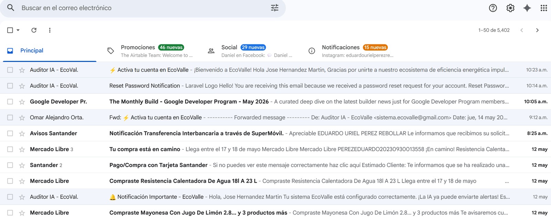
Task: Open the Notificaciones tab
Action: click(351, 51)
